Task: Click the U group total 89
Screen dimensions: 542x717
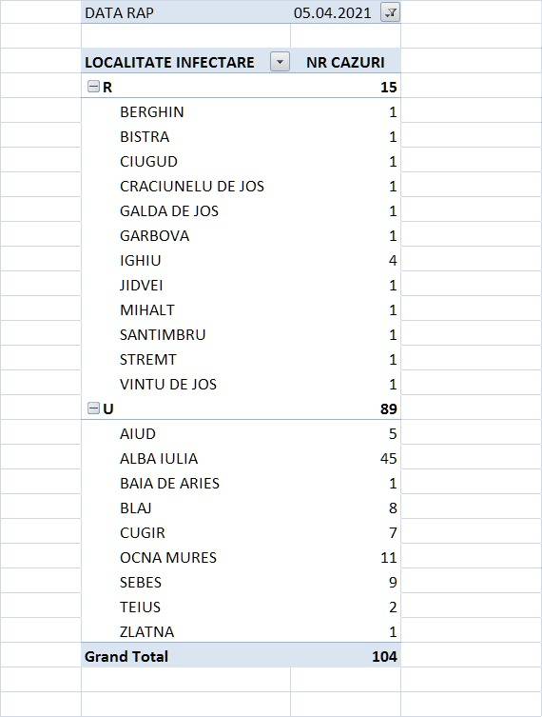Action: click(x=389, y=408)
